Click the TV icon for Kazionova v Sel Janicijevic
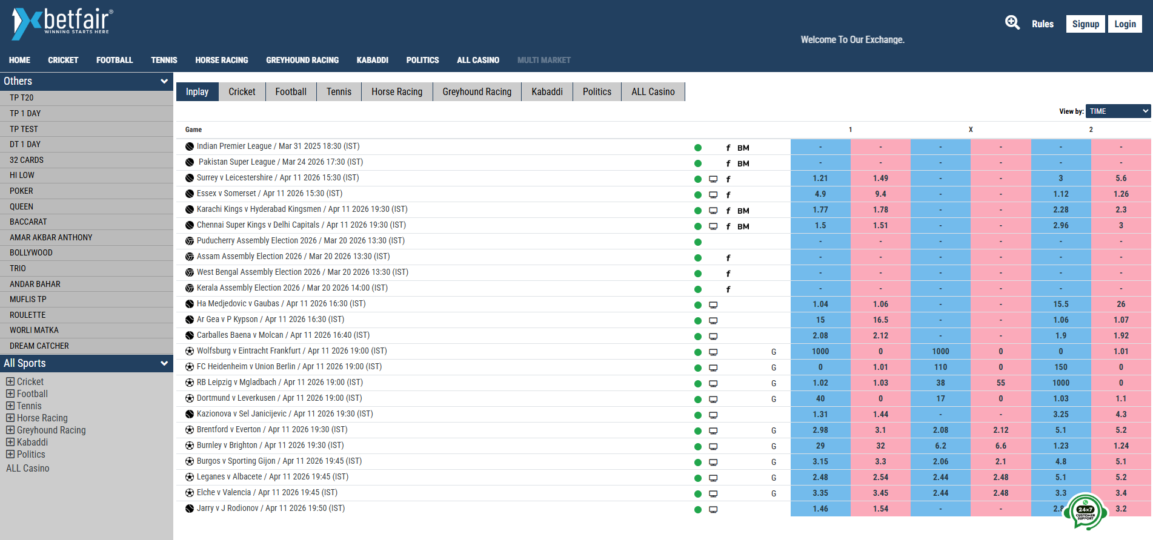Image resolution: width=1153 pixels, height=540 pixels. [x=713, y=415]
